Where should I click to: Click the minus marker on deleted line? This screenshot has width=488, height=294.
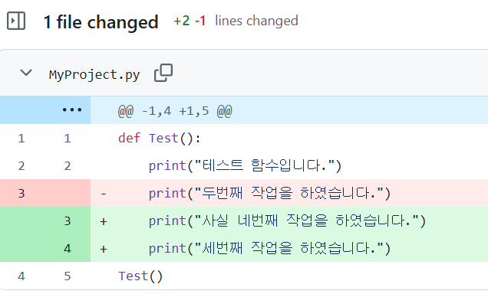pos(104,194)
